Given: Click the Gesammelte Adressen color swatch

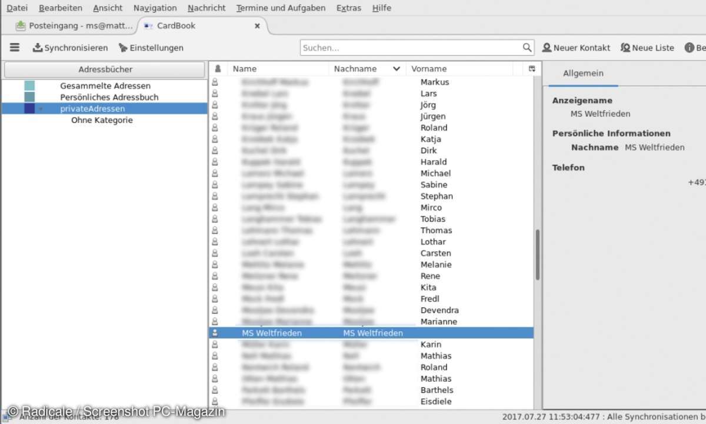Looking at the screenshot, I should pos(29,86).
